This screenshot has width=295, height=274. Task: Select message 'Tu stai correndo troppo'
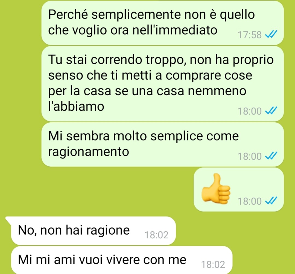(163, 83)
